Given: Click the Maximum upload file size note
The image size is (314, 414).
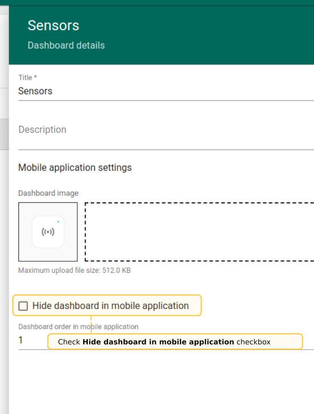Looking at the screenshot, I should (x=74, y=270).
